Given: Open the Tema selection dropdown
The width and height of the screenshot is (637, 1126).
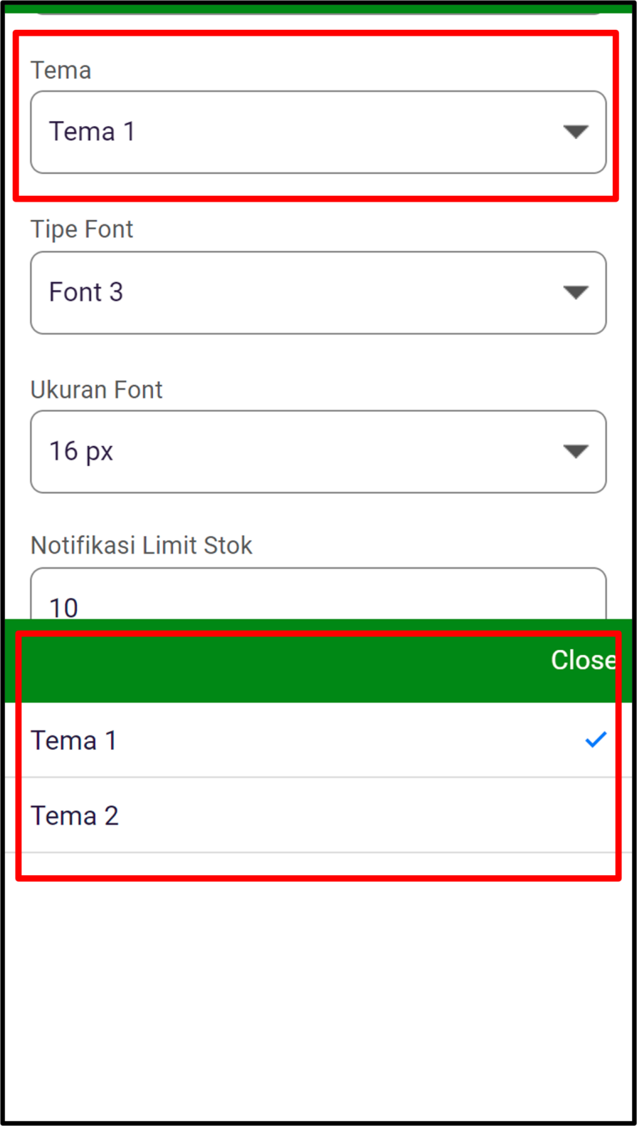Looking at the screenshot, I should [318, 130].
